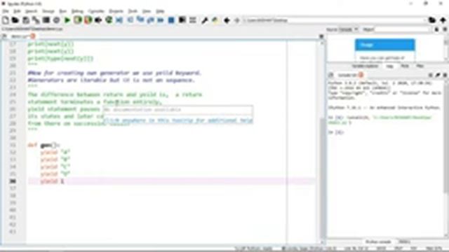Viewport: 449px width, 252px height.
Task: Open Preferences with wrench icon
Action: point(204,20)
